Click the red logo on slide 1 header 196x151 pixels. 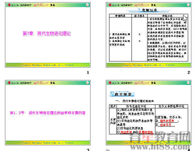click(x=9, y=5)
